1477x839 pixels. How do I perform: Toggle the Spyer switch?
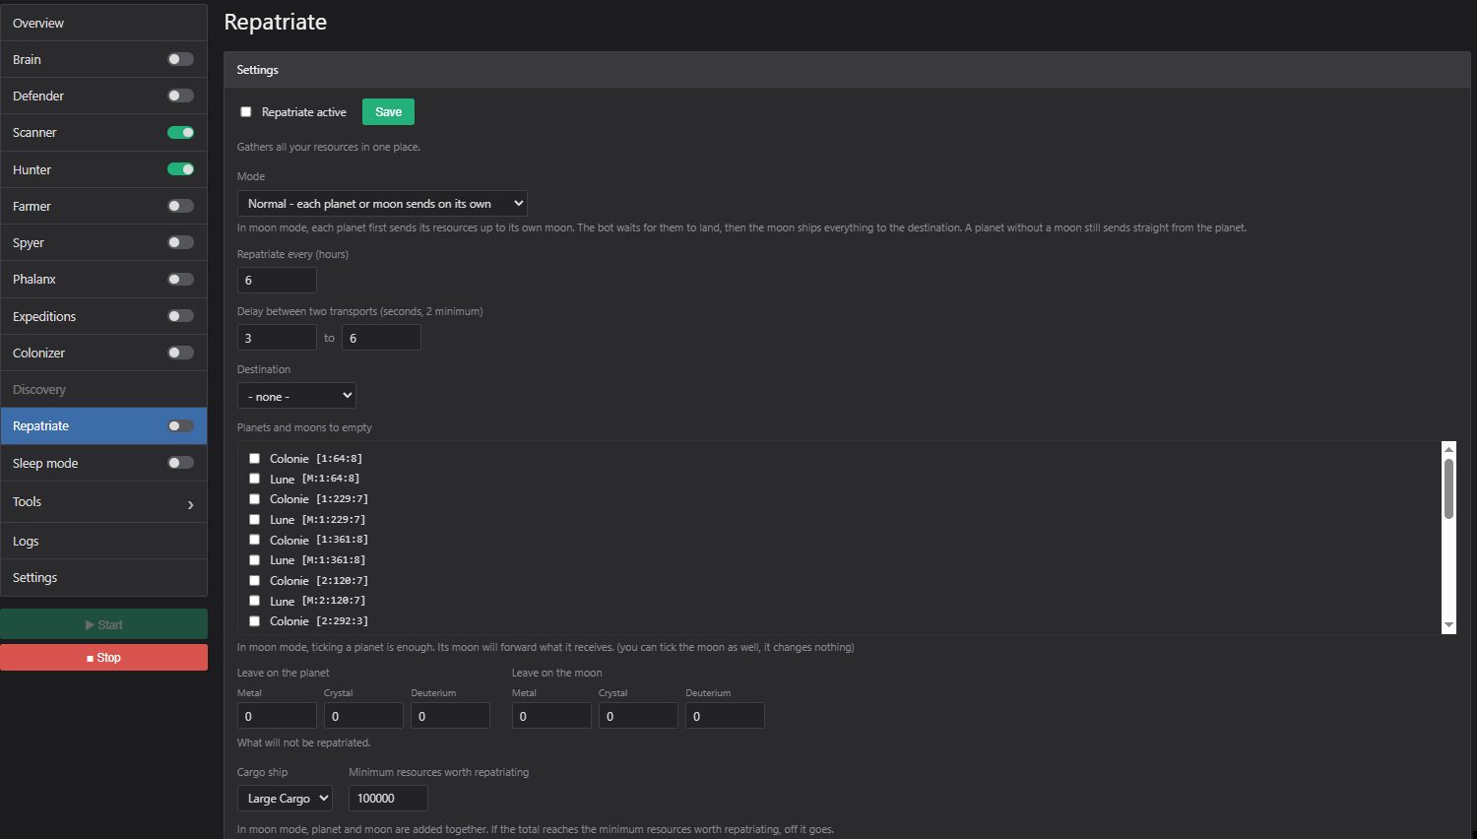(180, 242)
